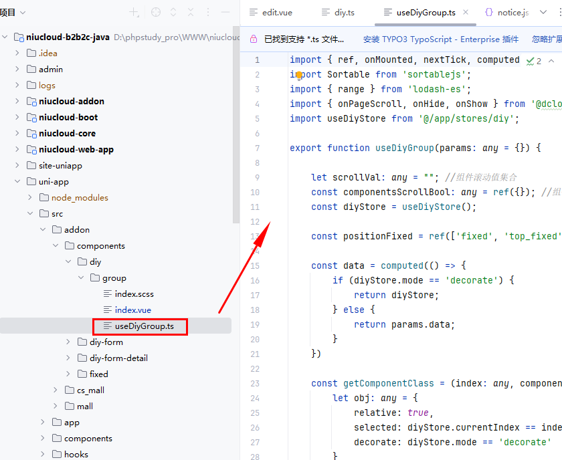Expand the node_modules folder

pos(30,197)
